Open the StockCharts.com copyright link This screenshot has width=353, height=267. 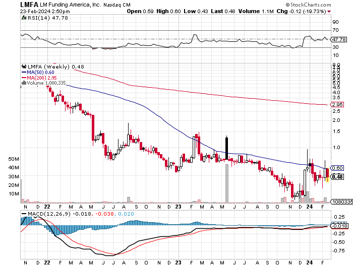[308, 5]
